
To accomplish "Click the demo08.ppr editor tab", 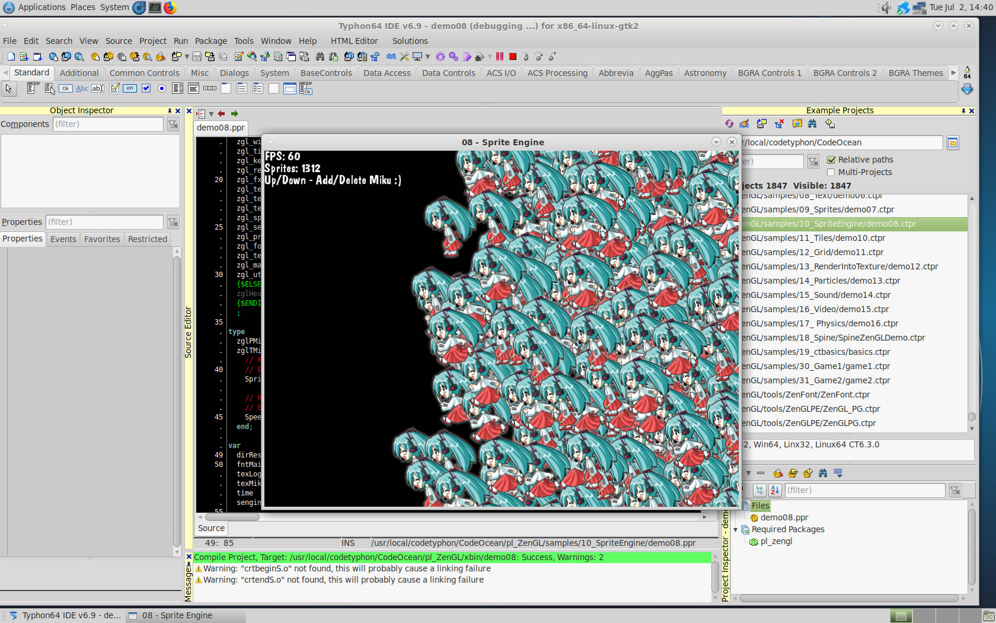I will click(221, 128).
